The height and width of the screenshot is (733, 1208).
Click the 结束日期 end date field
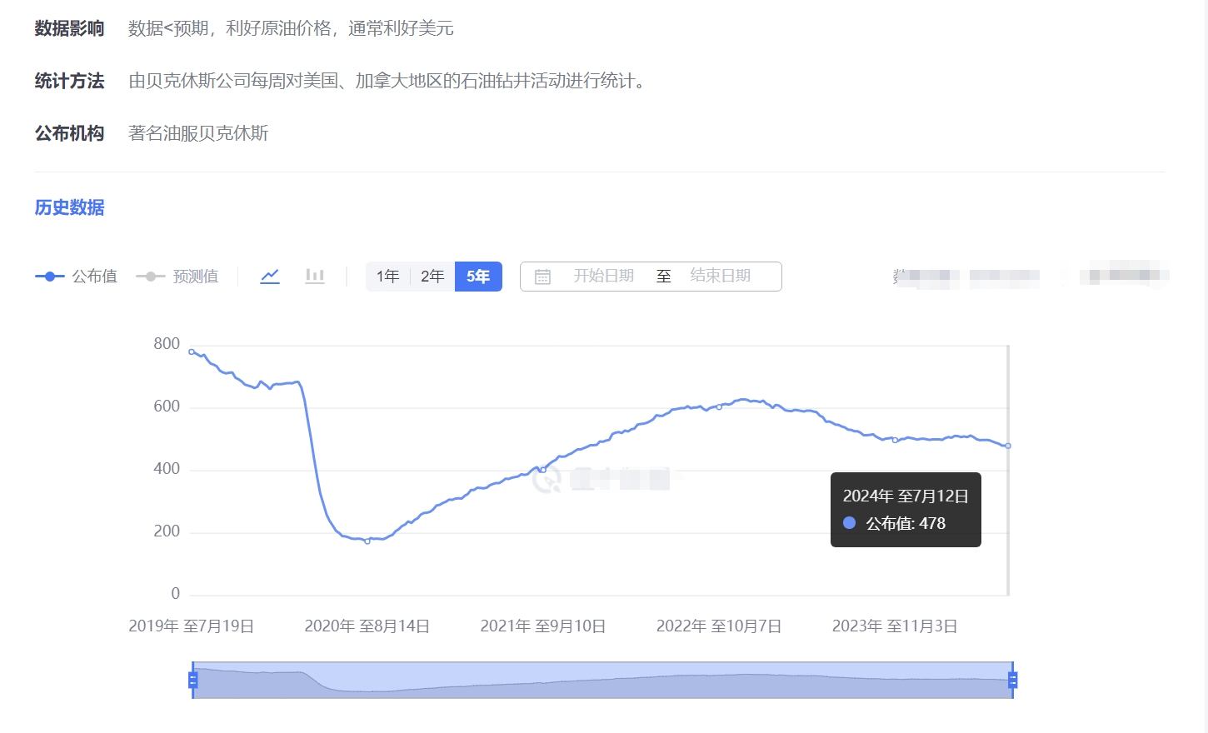point(720,277)
